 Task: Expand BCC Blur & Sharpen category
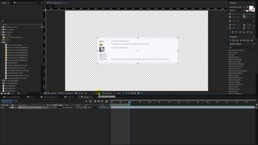coord(229,64)
